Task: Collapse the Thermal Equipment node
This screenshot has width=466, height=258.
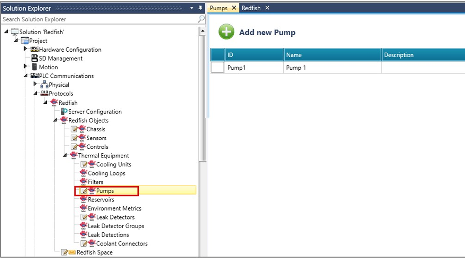Action: click(65, 155)
